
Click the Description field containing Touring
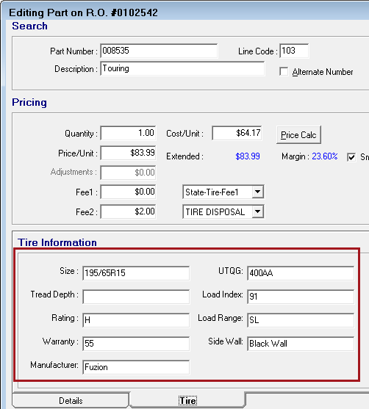pyautogui.click(x=182, y=68)
